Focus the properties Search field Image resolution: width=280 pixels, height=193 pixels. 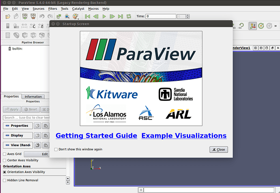26,117
